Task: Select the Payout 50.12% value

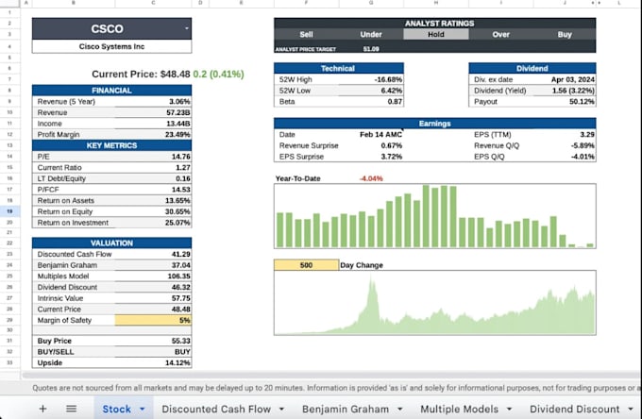Action: (x=583, y=102)
